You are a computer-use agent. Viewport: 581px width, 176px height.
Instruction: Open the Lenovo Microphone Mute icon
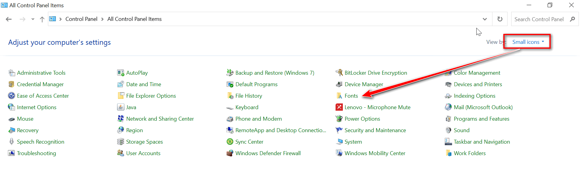[x=339, y=107]
